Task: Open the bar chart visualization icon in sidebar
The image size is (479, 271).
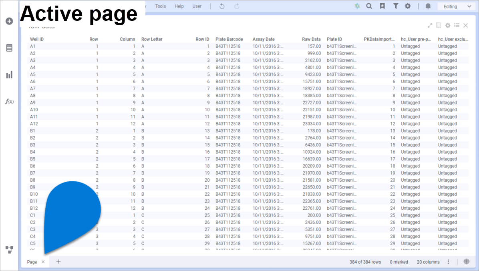Action: (x=9, y=75)
